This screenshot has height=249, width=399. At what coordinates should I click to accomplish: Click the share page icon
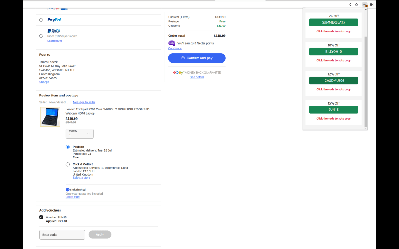(350, 4)
